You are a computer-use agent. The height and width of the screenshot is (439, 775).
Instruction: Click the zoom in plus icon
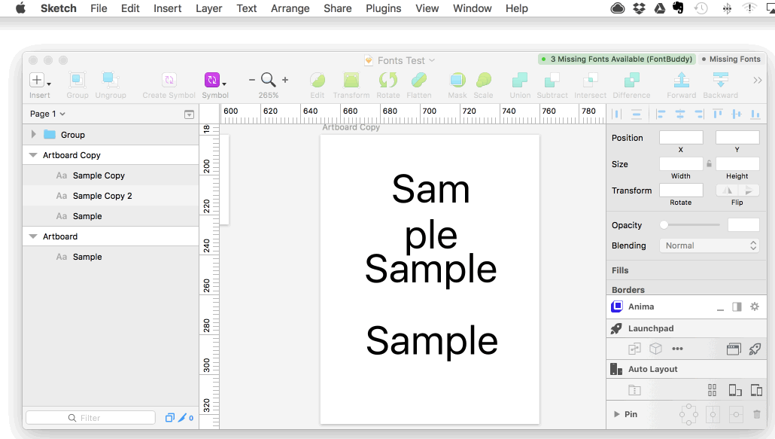tap(285, 80)
